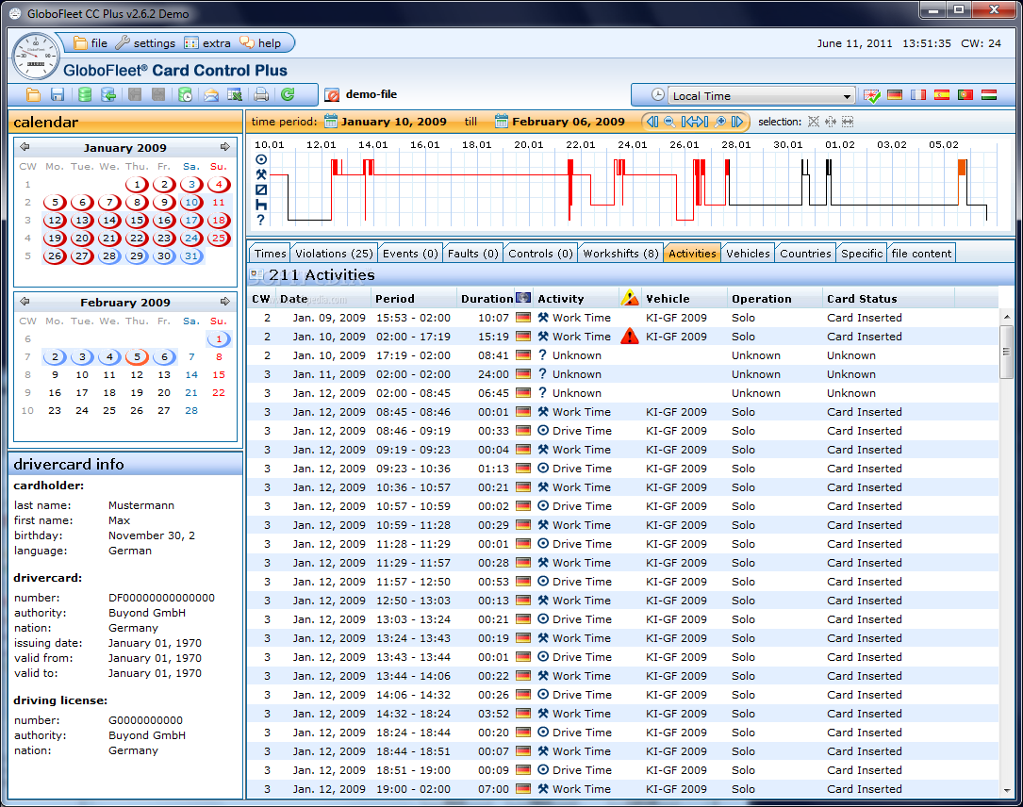This screenshot has width=1023, height=807.
Task: Click the activities list scroll-down arrow
Action: coord(1006,789)
